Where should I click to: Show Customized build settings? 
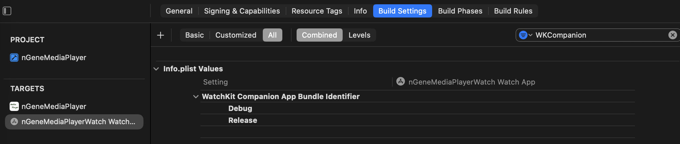click(x=236, y=35)
